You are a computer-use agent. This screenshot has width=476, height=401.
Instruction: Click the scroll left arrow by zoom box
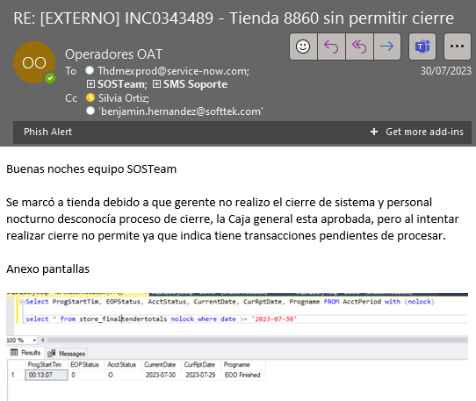(42, 340)
